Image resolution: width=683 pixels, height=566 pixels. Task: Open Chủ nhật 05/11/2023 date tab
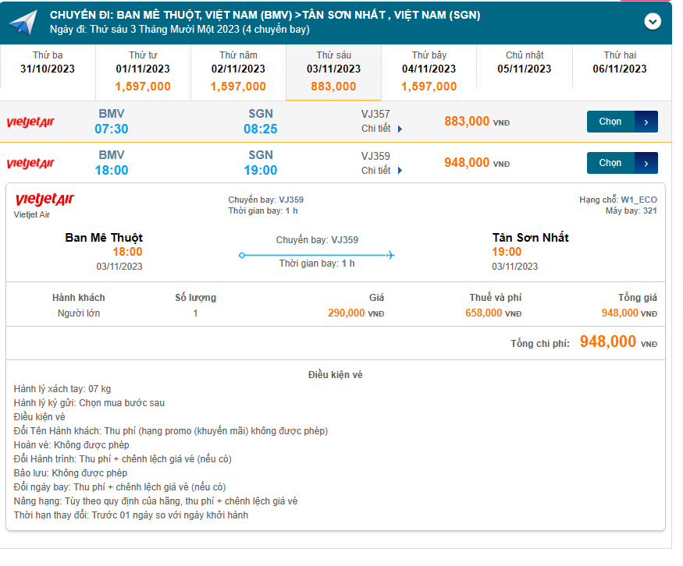tap(524, 62)
